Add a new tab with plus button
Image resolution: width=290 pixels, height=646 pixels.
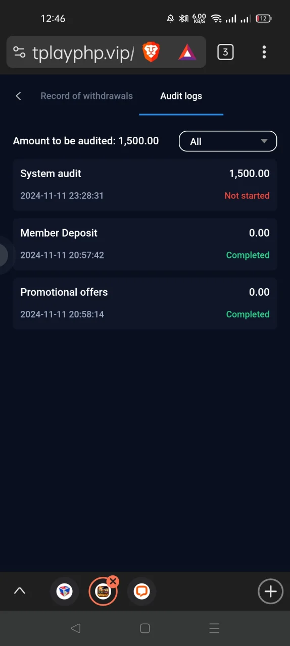[x=270, y=591]
